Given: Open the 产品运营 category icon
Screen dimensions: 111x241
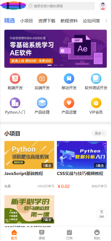Looking at the screenshot, I should tap(69, 103).
